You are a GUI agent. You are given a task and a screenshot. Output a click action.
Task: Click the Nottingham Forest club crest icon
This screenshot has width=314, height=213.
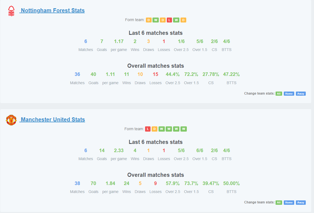coord(11,11)
